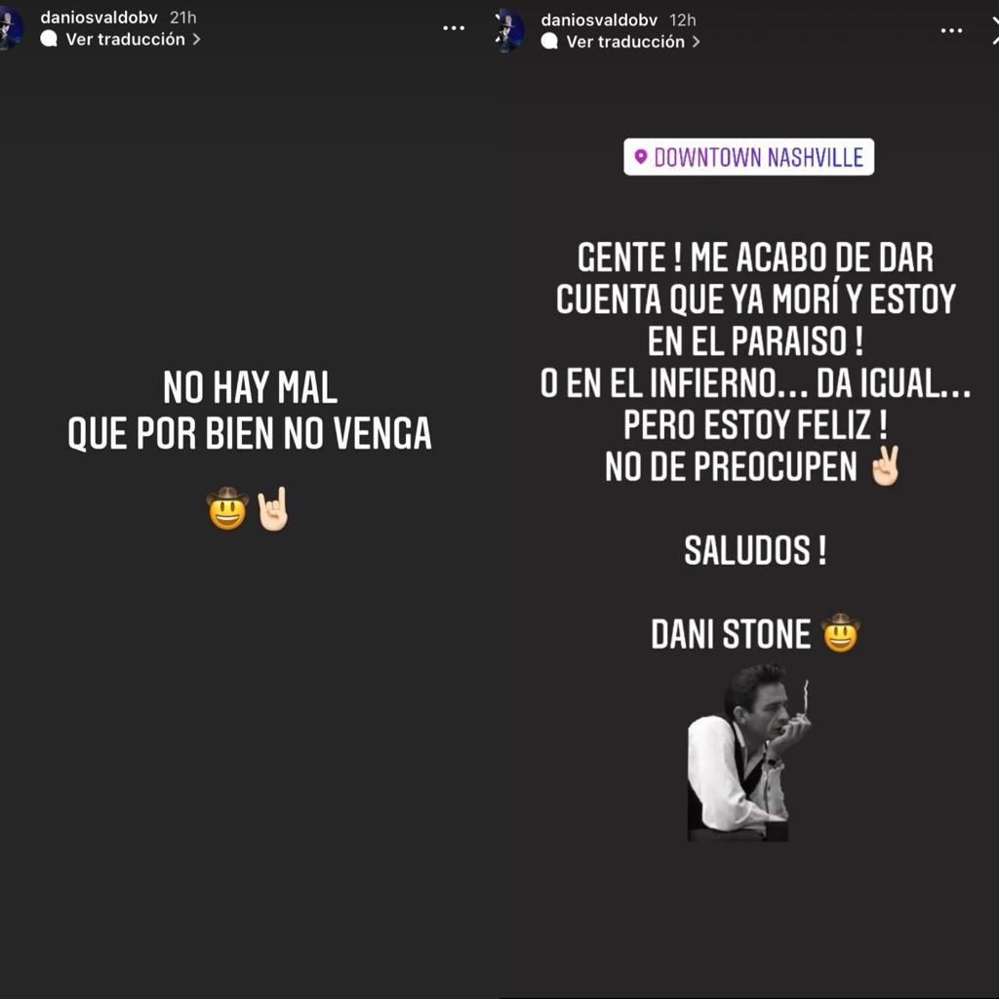The image size is (999, 999).
Task: Tap the black and white smoking man photo
Action: click(x=748, y=752)
